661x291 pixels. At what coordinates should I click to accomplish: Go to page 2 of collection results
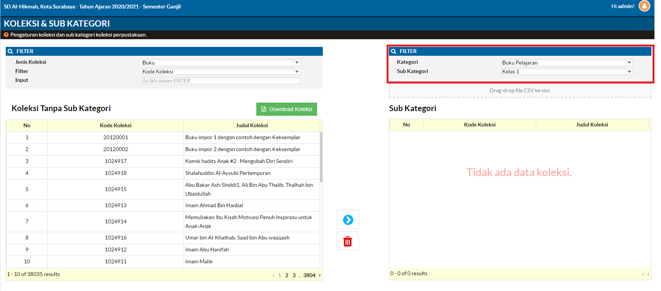(287, 275)
